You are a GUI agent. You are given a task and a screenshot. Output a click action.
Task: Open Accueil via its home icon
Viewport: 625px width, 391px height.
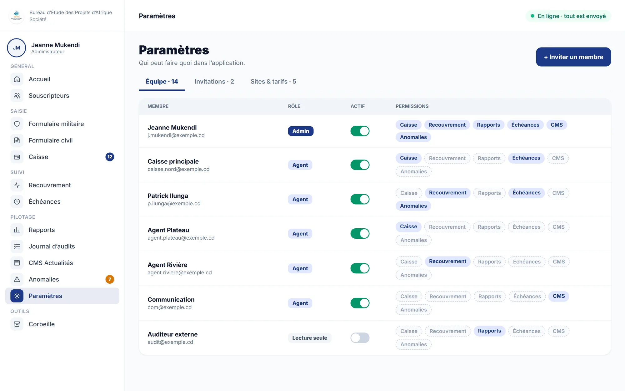click(17, 79)
